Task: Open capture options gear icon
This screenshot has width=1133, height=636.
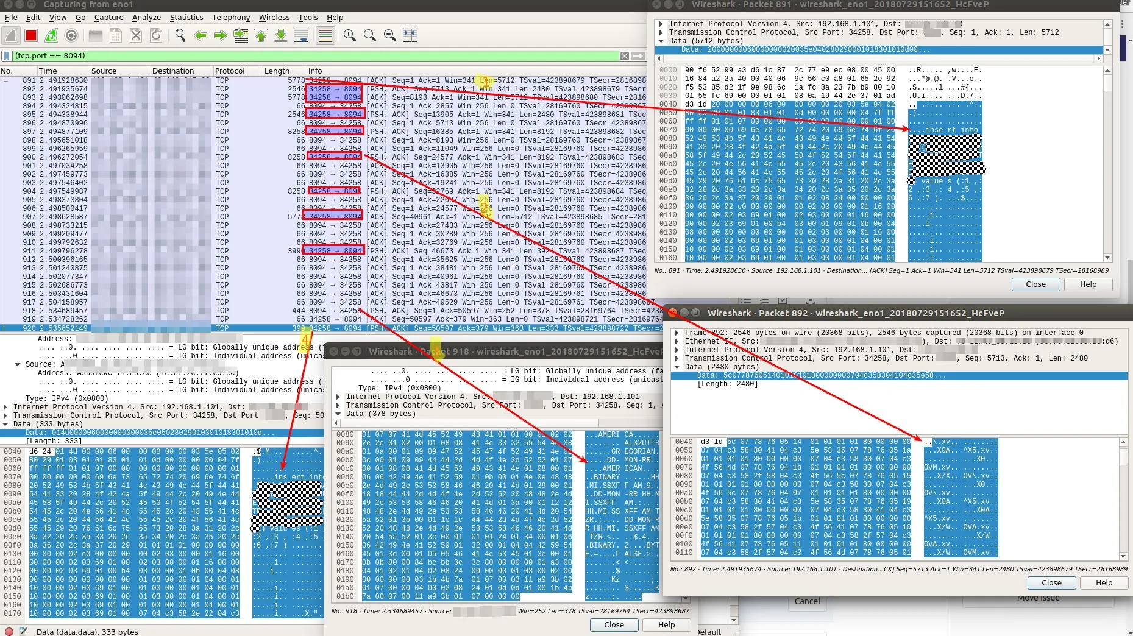Action: tap(71, 36)
